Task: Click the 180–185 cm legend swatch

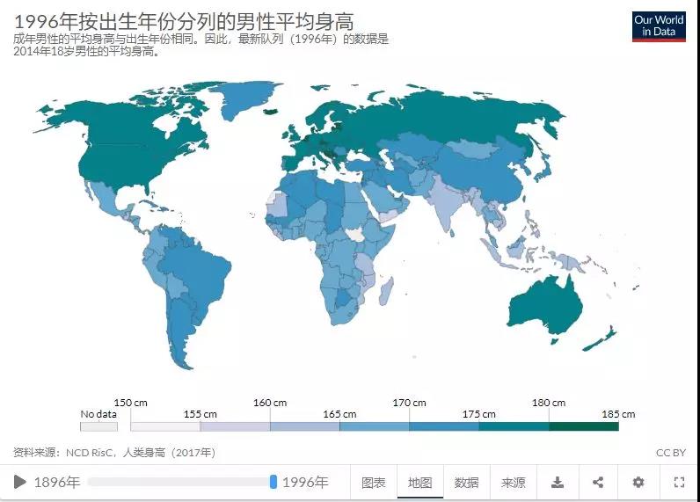Action: click(x=584, y=426)
